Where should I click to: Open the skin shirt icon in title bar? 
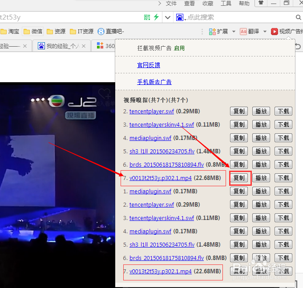pyautogui.click(x=261, y=3)
